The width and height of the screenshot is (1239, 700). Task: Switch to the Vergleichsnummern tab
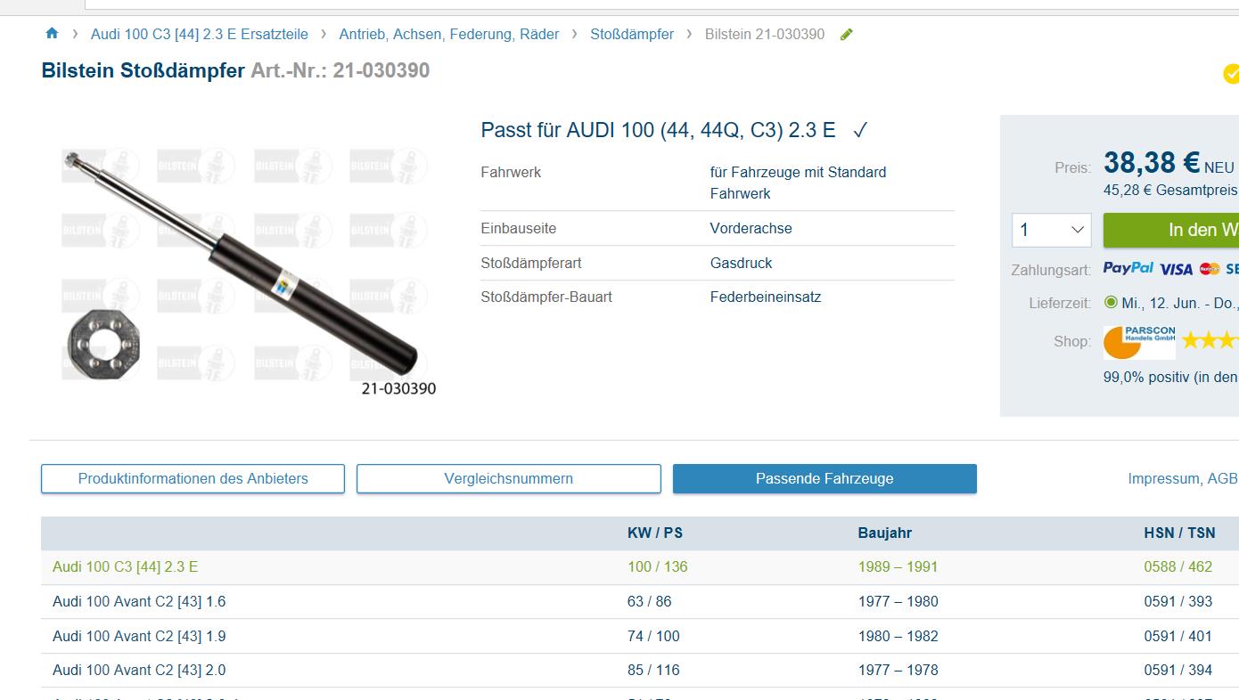click(508, 478)
